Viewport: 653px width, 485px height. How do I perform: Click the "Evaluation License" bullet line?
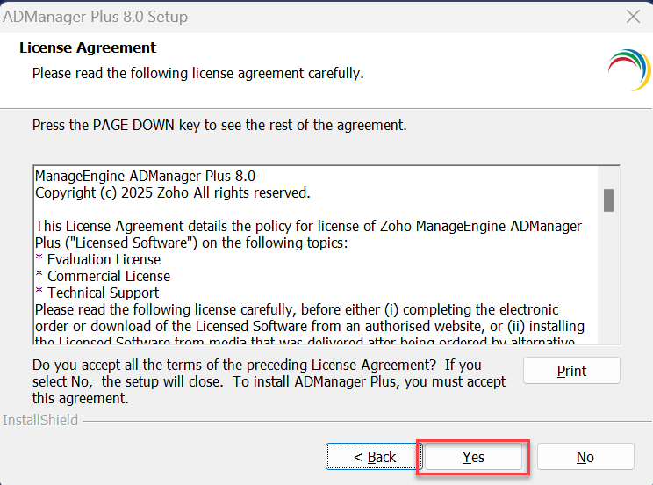tap(98, 259)
